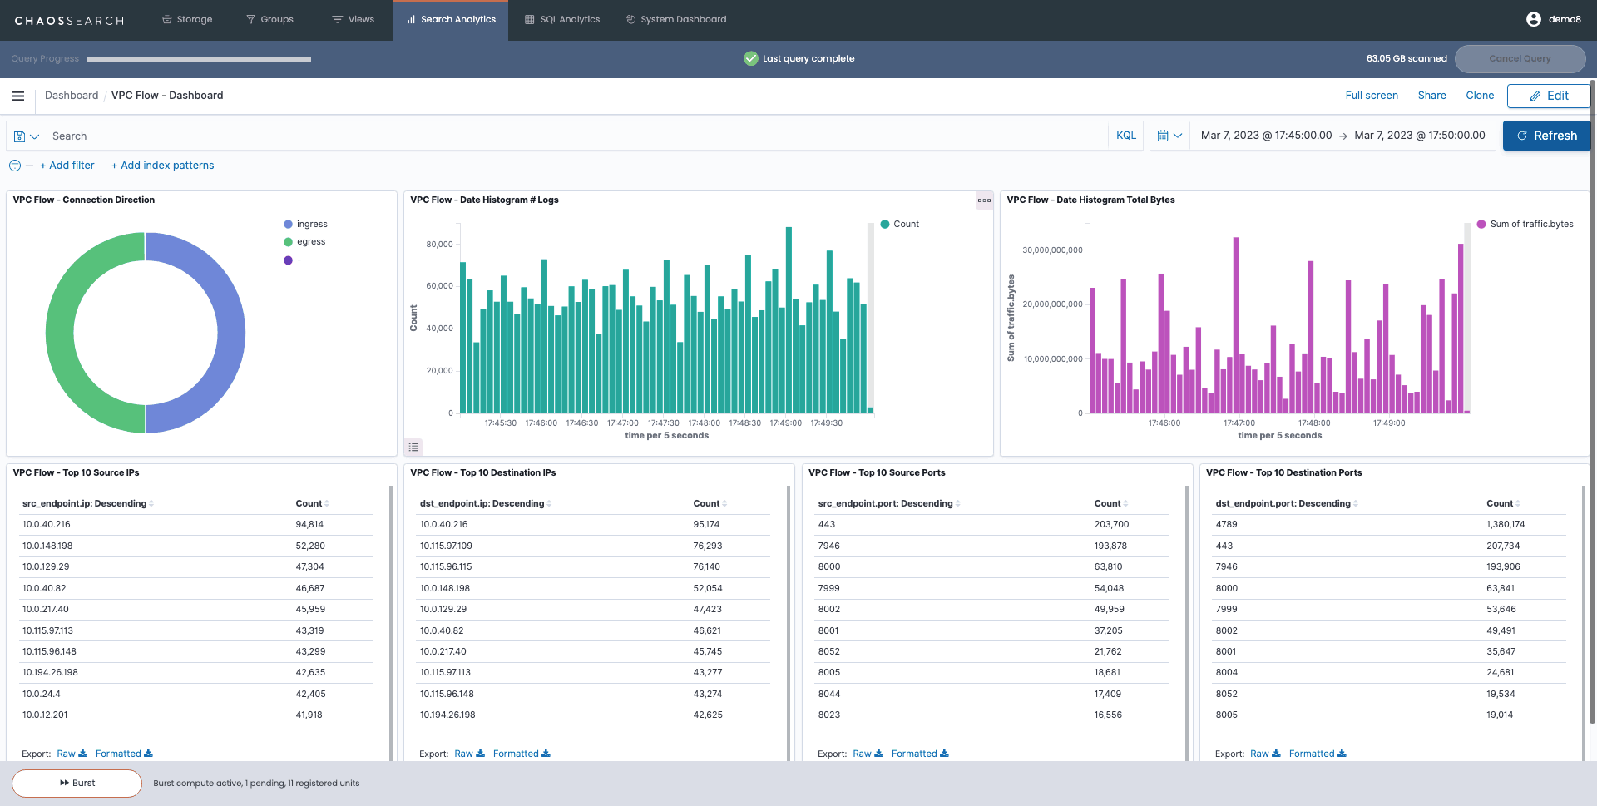Click Add index patterns
Image resolution: width=1597 pixels, height=806 pixels.
click(x=163, y=166)
